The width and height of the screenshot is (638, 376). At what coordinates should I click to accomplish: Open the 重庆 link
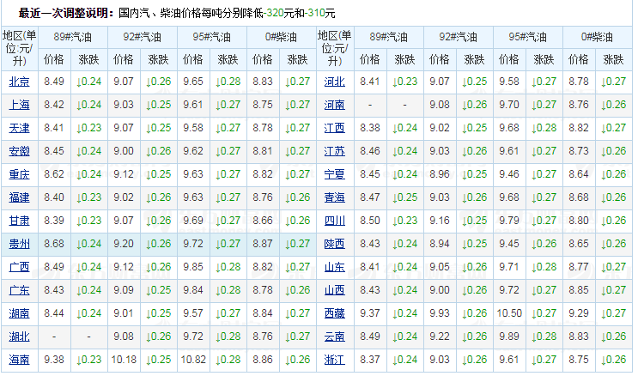(19, 174)
